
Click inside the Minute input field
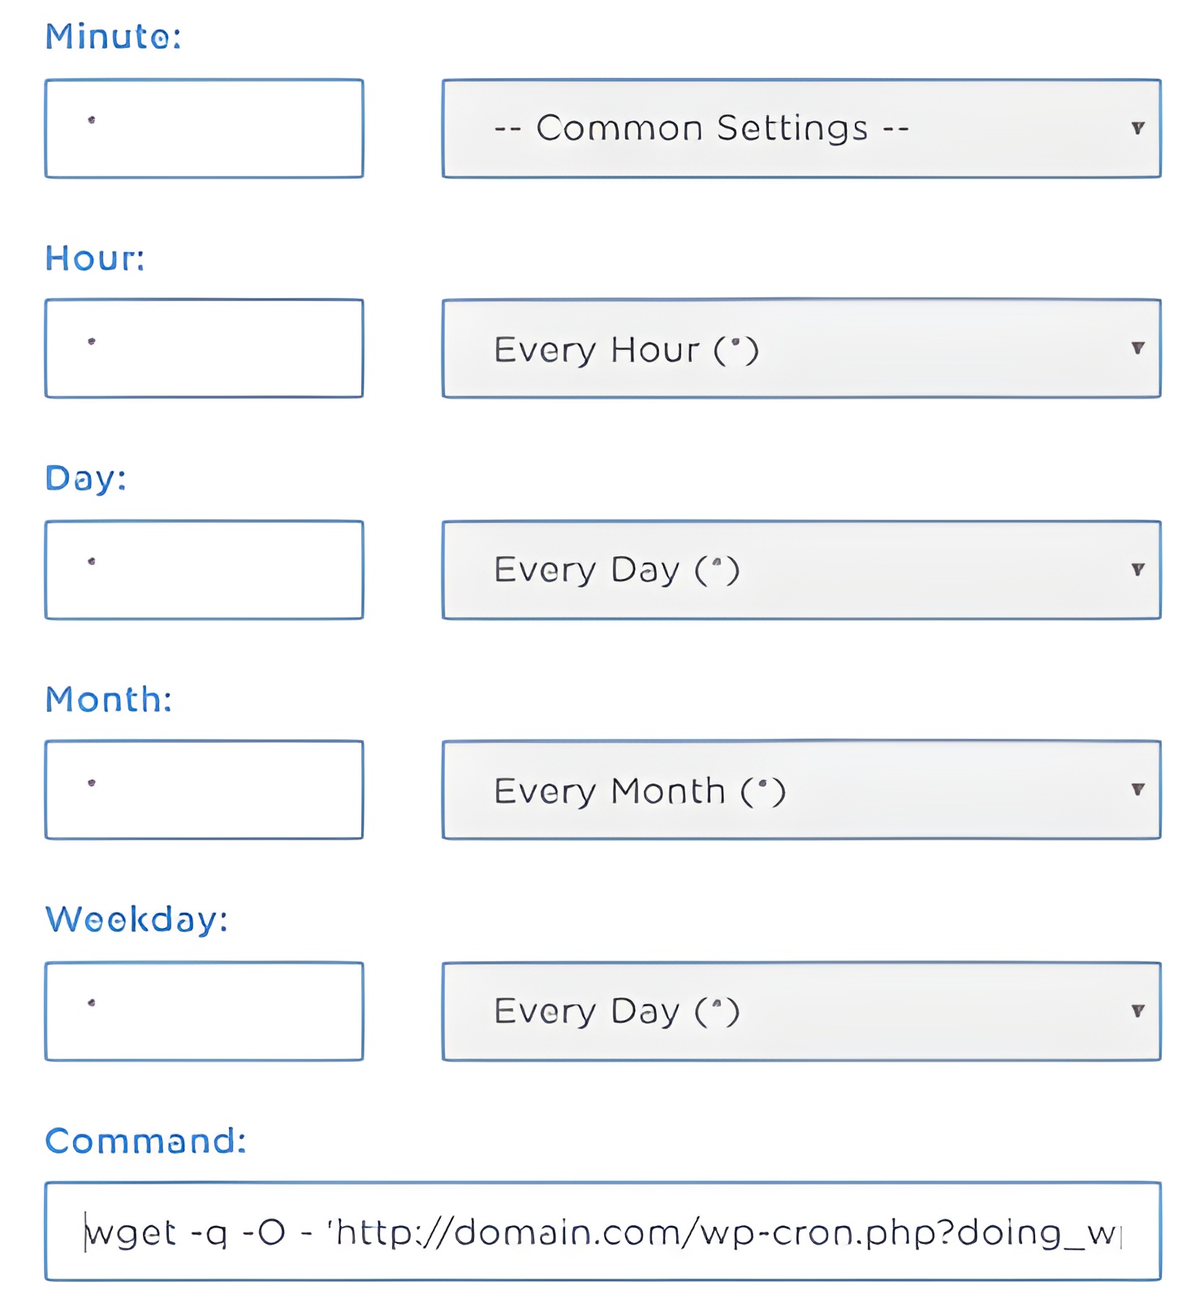[x=205, y=126]
